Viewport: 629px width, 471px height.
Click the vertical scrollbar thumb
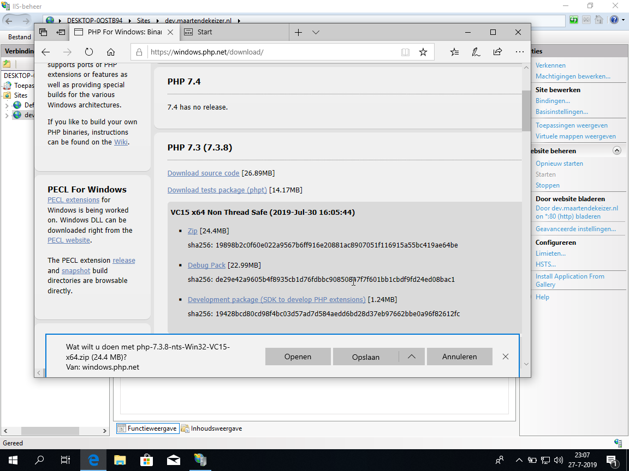coord(526,111)
